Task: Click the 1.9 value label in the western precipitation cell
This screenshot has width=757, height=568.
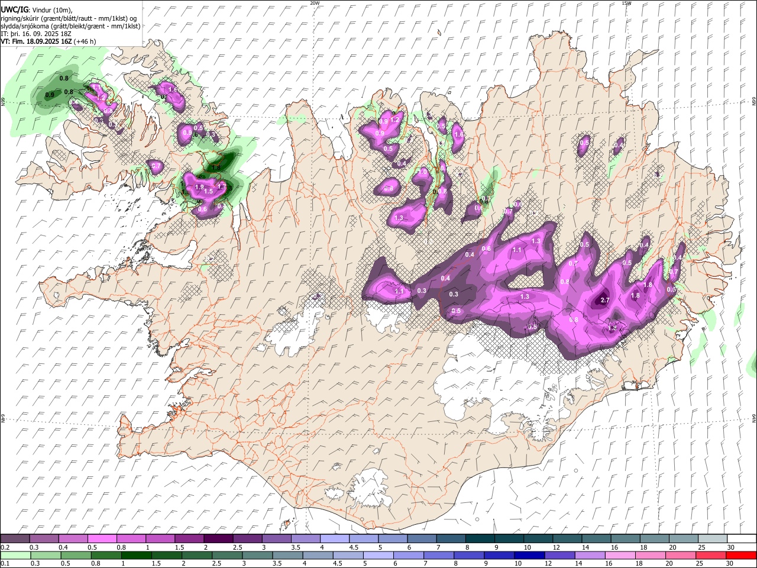Action: pos(199,186)
